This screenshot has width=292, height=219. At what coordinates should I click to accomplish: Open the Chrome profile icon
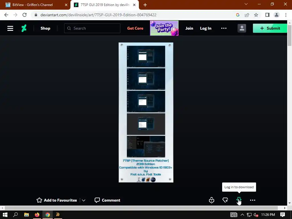pyautogui.click(x=277, y=15)
